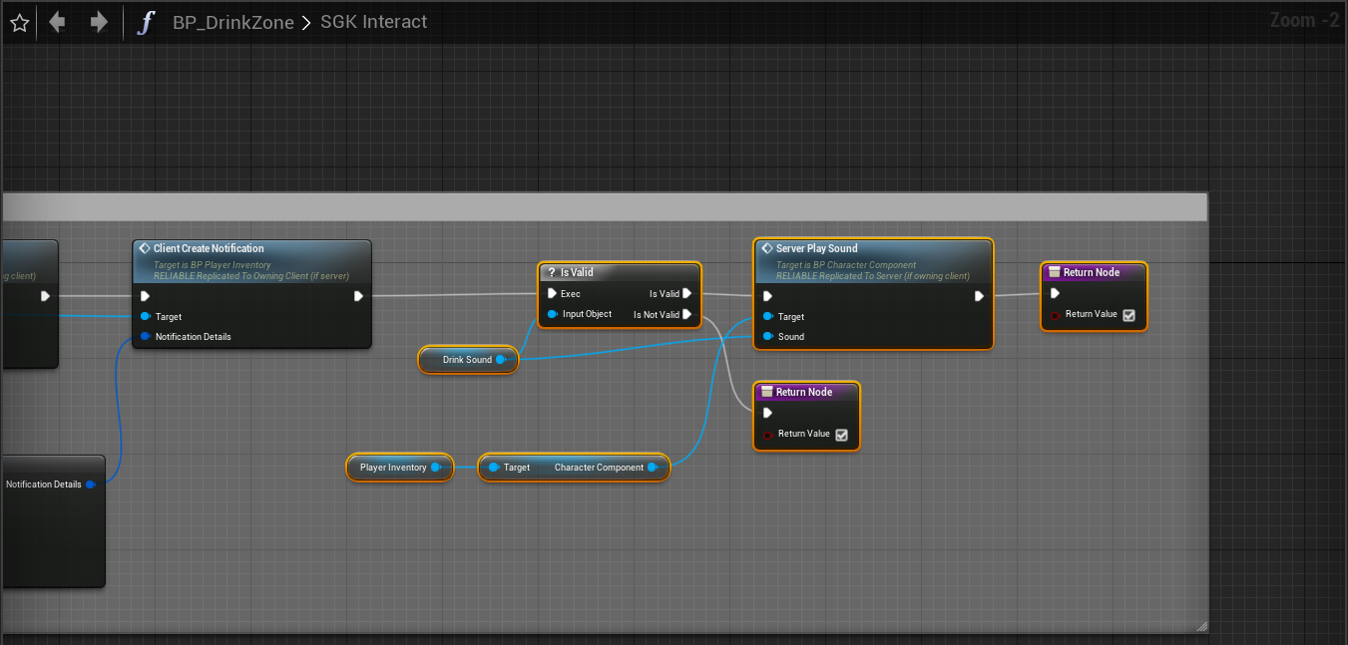
Task: Click the Sound input pin on Server Play Sound
Action: pyautogui.click(x=767, y=337)
